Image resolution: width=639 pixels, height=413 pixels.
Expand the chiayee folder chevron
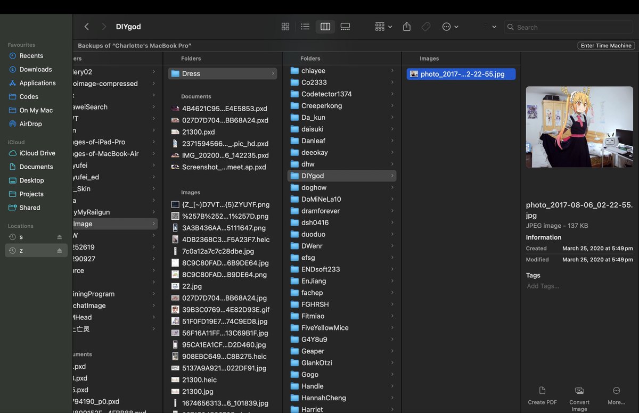point(392,71)
